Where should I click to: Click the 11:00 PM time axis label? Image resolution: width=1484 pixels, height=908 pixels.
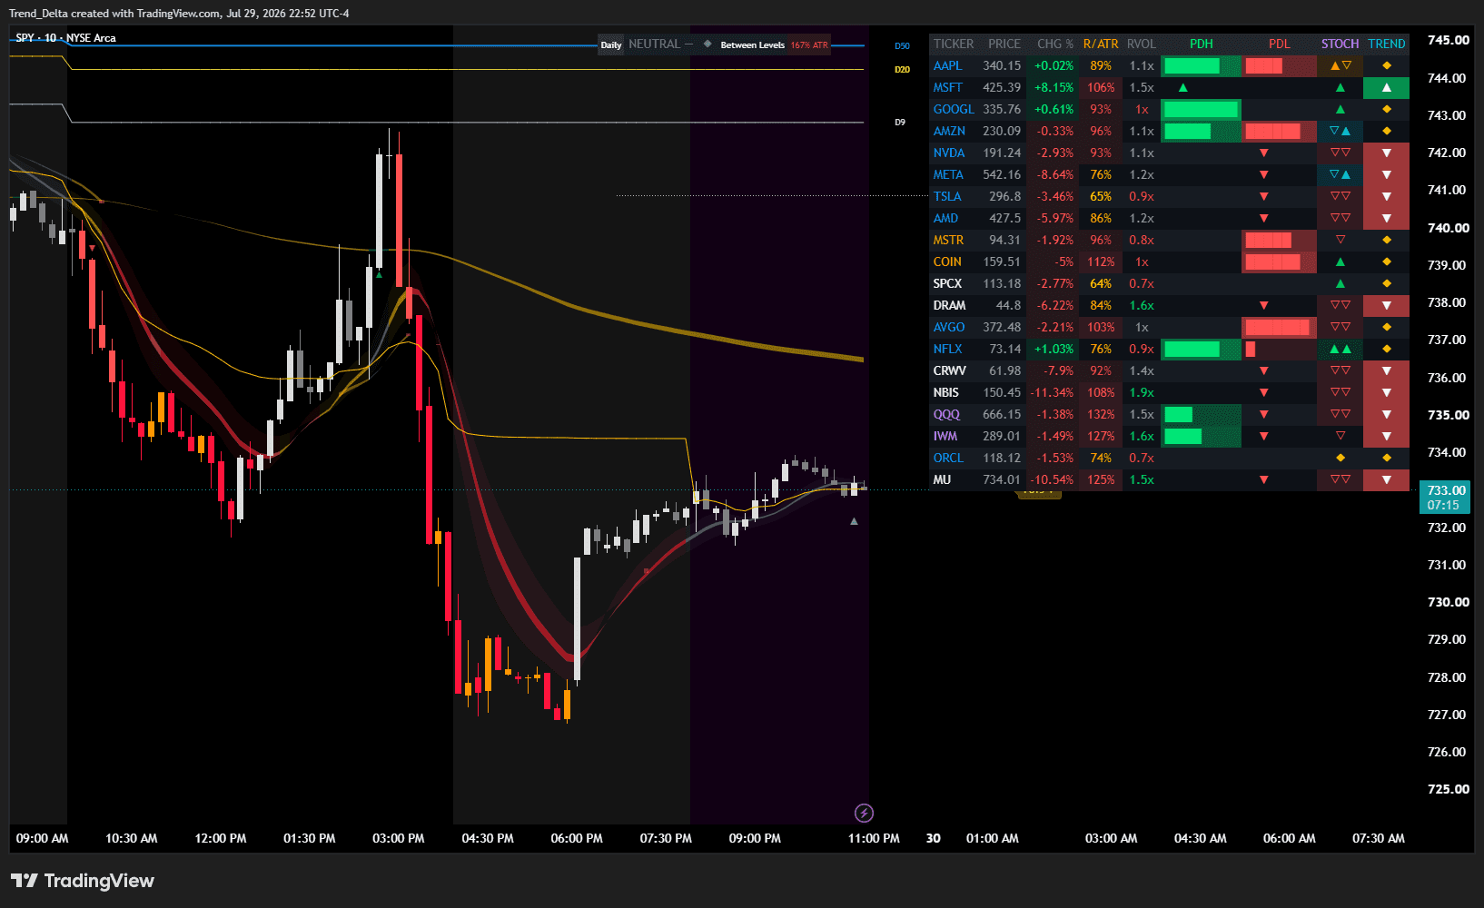point(874,838)
